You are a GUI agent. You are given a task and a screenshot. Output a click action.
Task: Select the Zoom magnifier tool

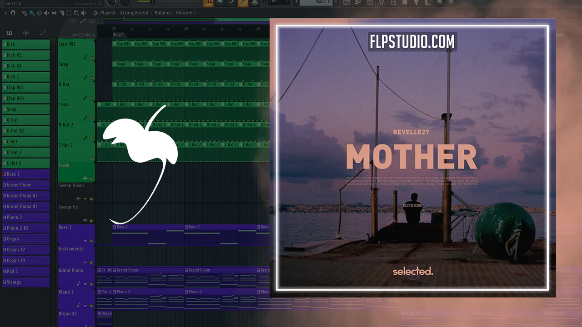tap(76, 13)
